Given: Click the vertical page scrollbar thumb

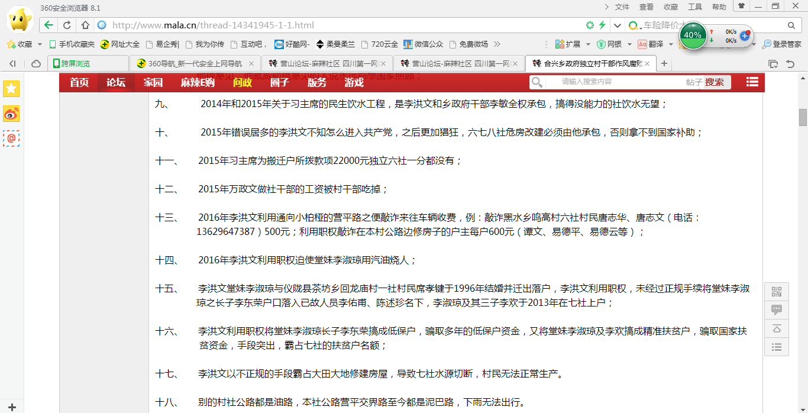Looking at the screenshot, I should [x=803, y=118].
